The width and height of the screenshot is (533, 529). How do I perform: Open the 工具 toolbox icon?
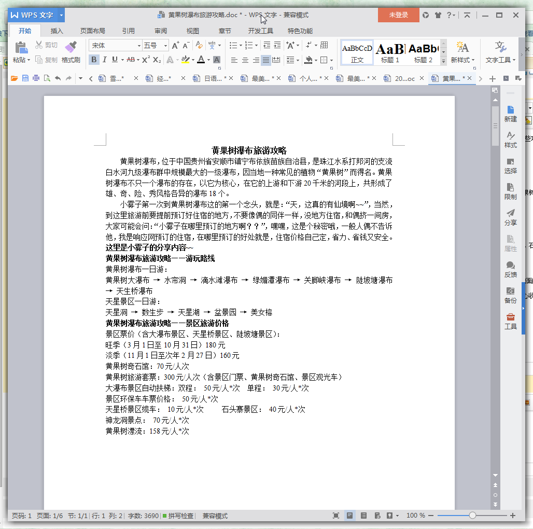[510, 321]
